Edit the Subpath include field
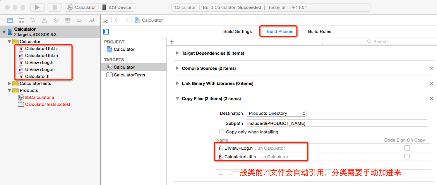Image resolution: width=437 pixels, height=185 pixels. tap(336, 123)
